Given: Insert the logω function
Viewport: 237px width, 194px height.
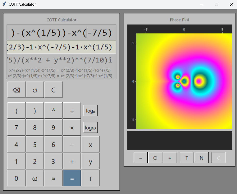Looking at the screenshot, I should (90, 127).
